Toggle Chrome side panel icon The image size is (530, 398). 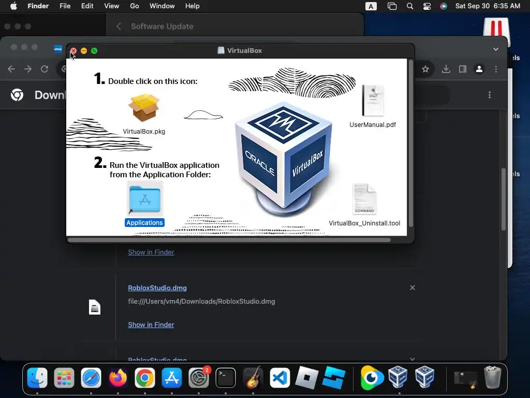462,69
